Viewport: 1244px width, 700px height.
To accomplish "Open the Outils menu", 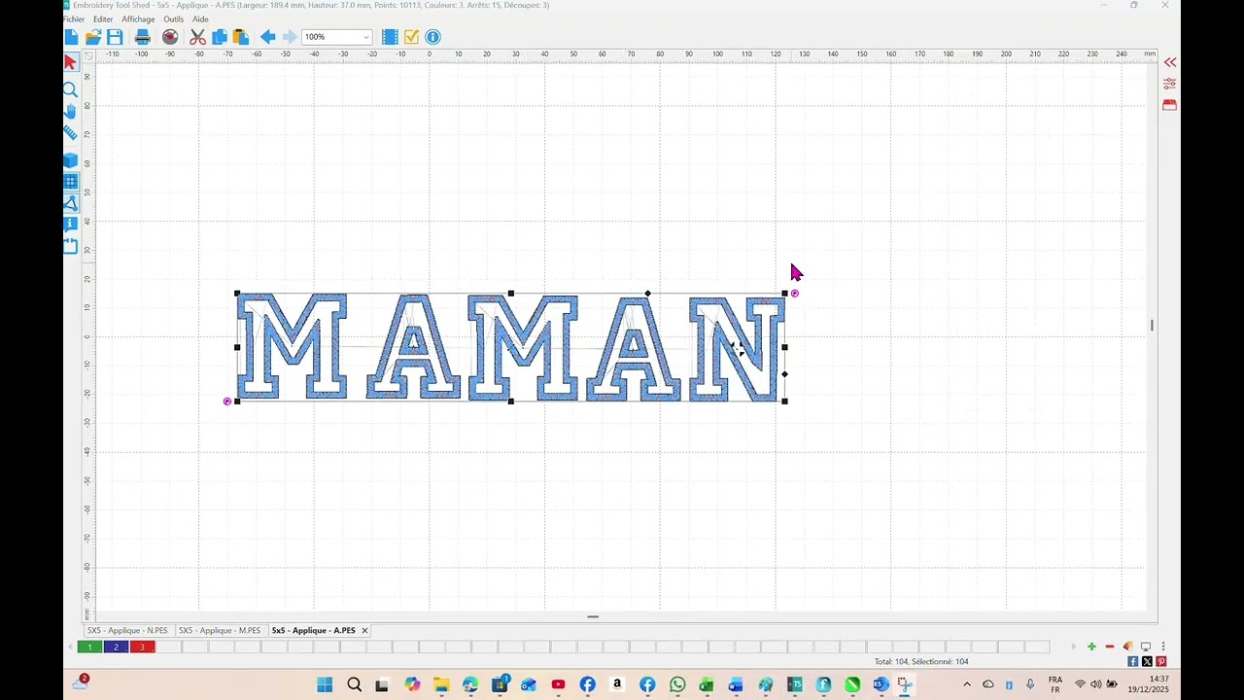I will [x=173, y=19].
